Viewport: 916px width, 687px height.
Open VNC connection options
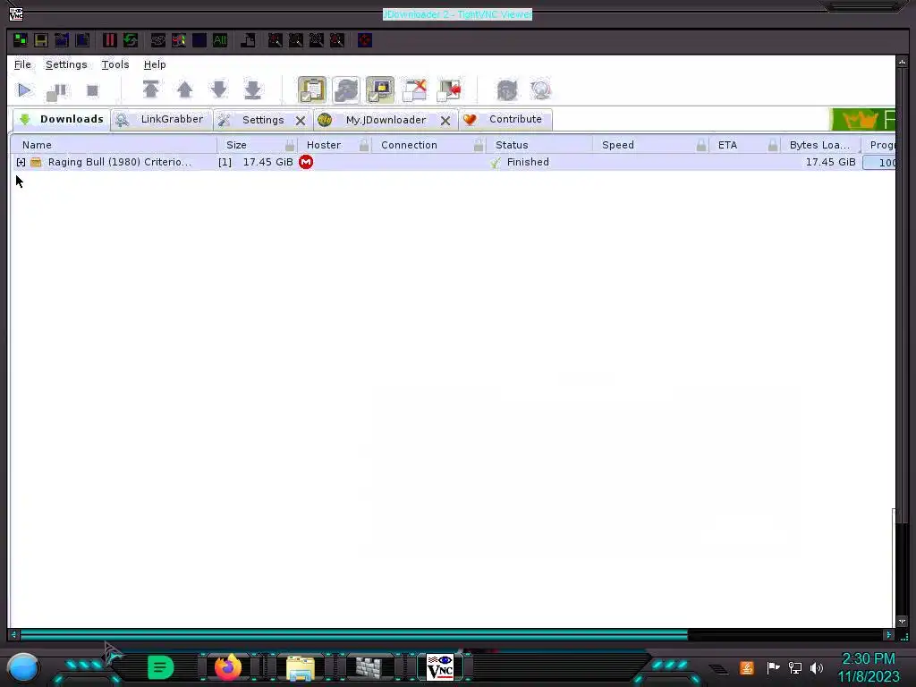click(x=62, y=39)
